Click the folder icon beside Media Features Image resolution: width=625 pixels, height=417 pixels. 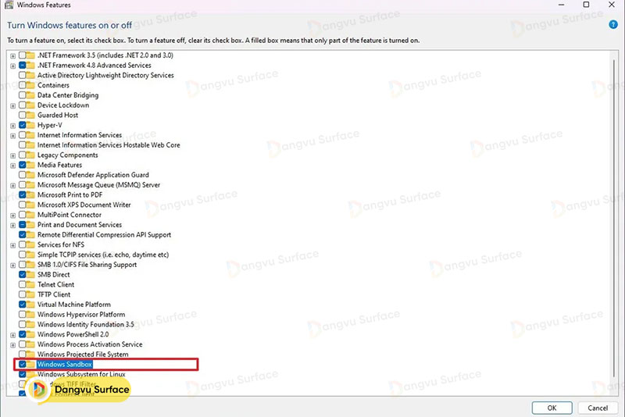tap(30, 165)
